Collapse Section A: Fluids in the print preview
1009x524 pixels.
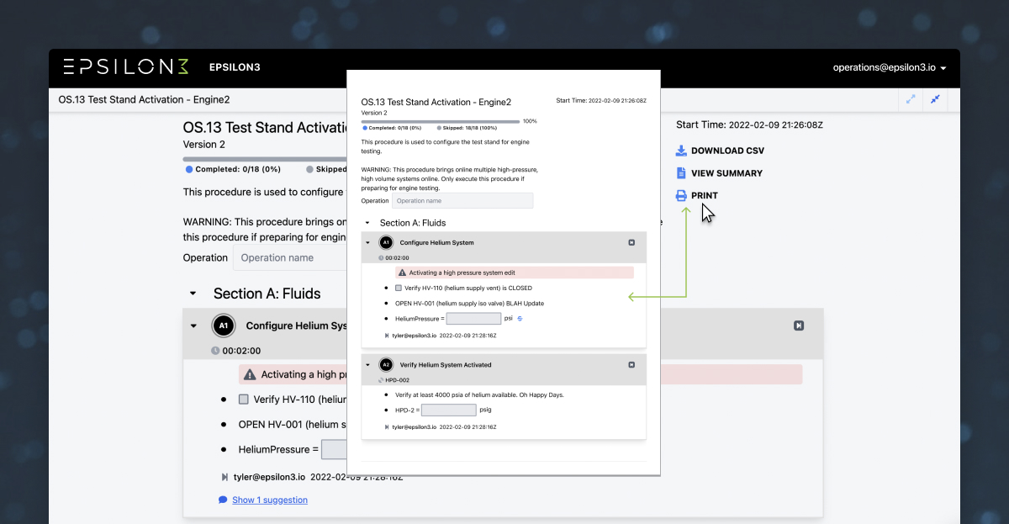tap(367, 223)
